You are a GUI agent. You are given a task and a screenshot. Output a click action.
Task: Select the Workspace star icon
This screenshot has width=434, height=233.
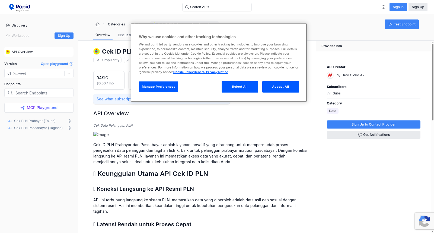click(8, 36)
